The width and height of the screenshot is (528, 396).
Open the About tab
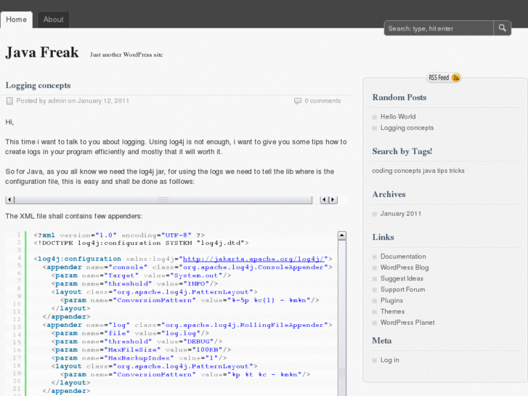[53, 20]
